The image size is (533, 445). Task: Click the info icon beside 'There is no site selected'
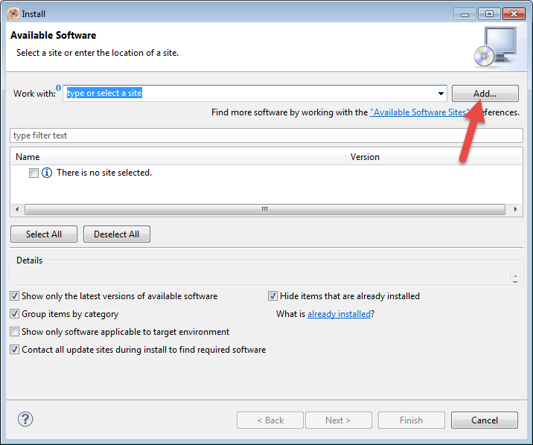[x=47, y=173]
